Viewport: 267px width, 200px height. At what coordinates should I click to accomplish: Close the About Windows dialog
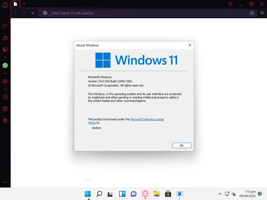point(190,45)
